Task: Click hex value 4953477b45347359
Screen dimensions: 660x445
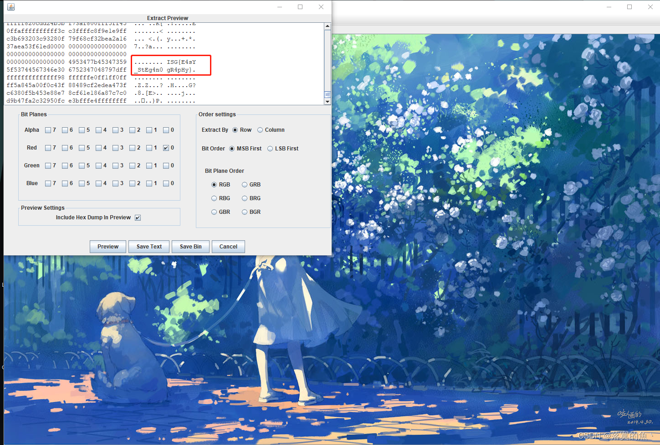Action: pos(97,62)
